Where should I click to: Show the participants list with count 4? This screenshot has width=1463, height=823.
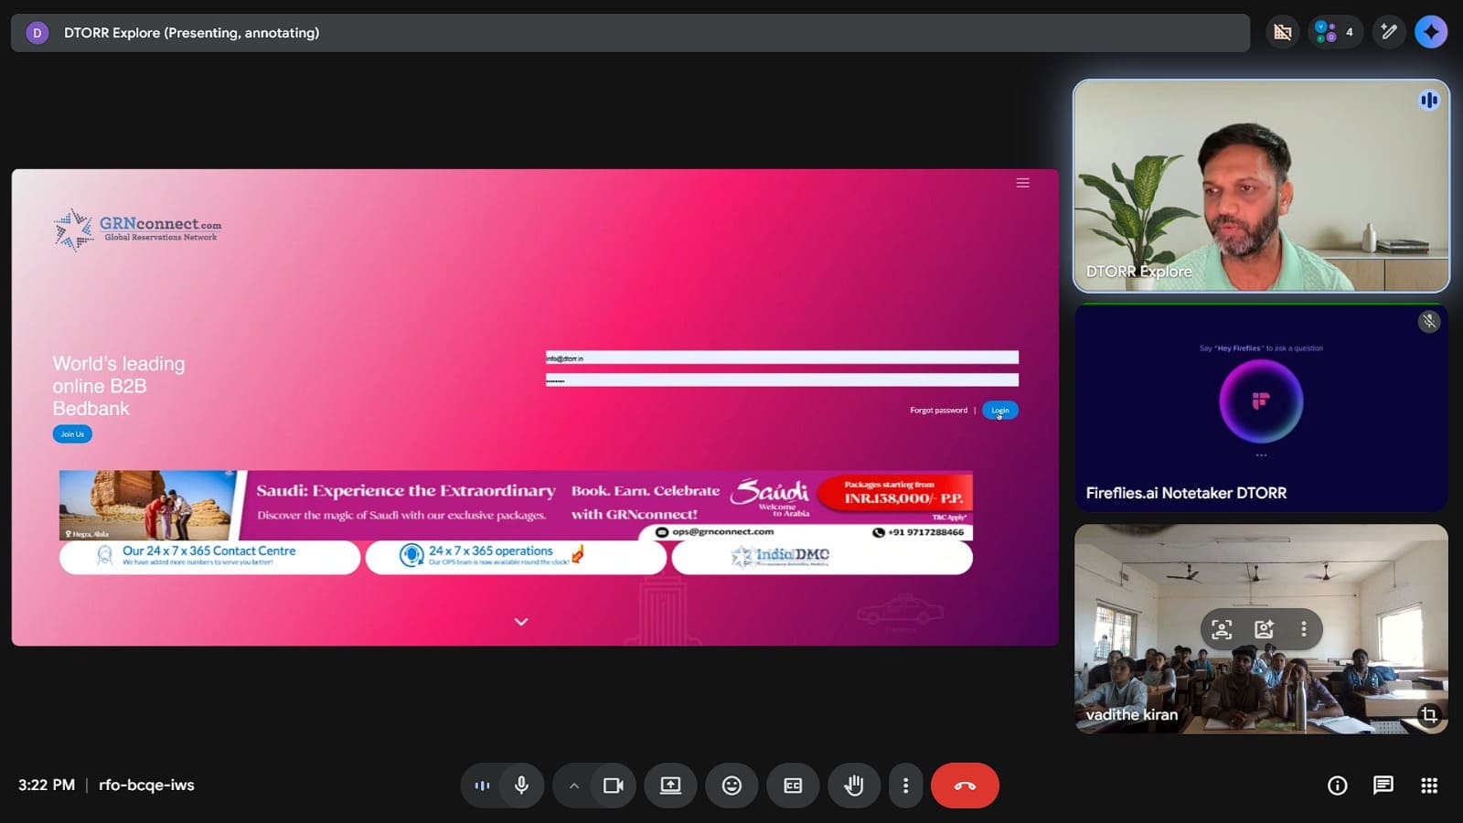point(1334,32)
